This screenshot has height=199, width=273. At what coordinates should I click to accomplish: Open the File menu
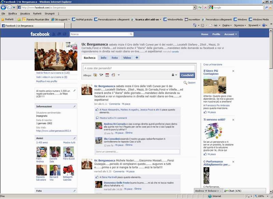tap(3, 14)
